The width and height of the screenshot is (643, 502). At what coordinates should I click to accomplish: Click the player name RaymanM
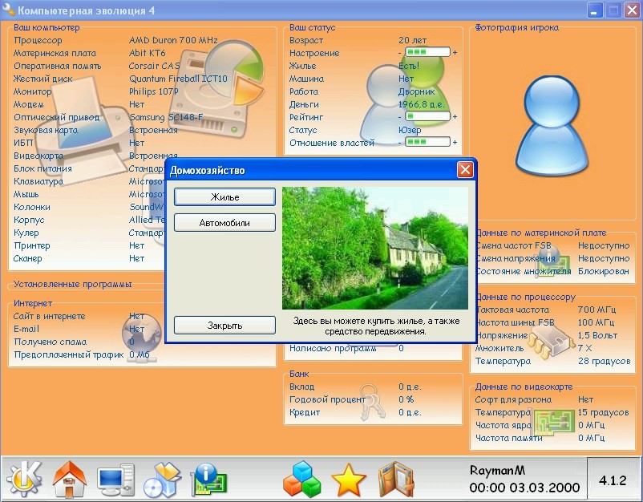497,470
